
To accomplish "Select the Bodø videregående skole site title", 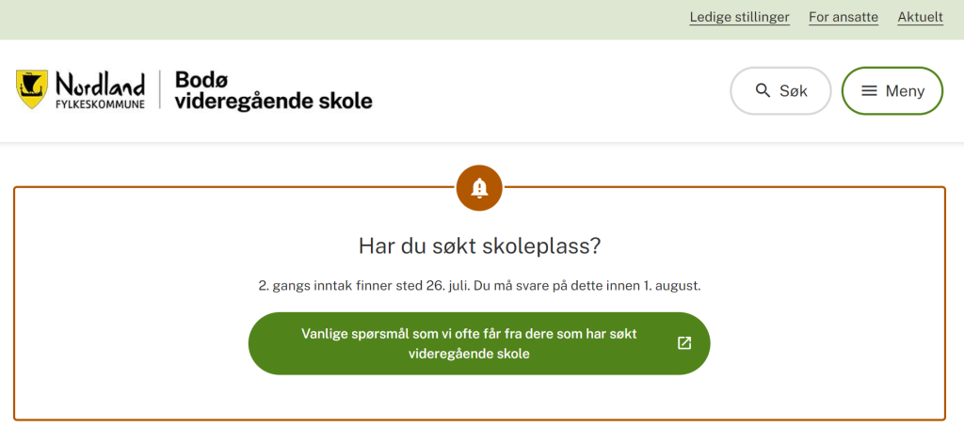I will pos(274,89).
